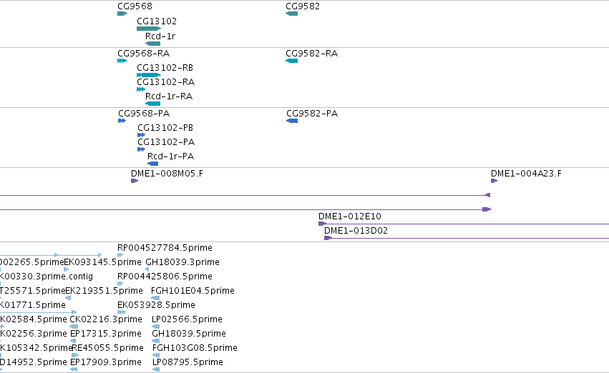Click the GH18039.3prime EST label
The height and width of the screenshot is (373, 609).
pyautogui.click(x=182, y=262)
